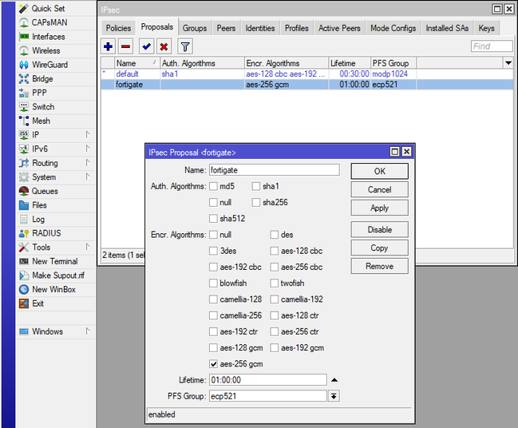Open the RADIUS sidebar entry
Viewport: 518px width, 428px height.
[46, 233]
